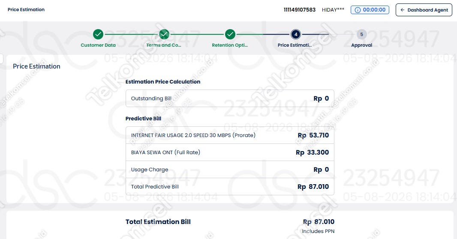
Task: Select step 5 Approval circle
Action: click(362, 34)
